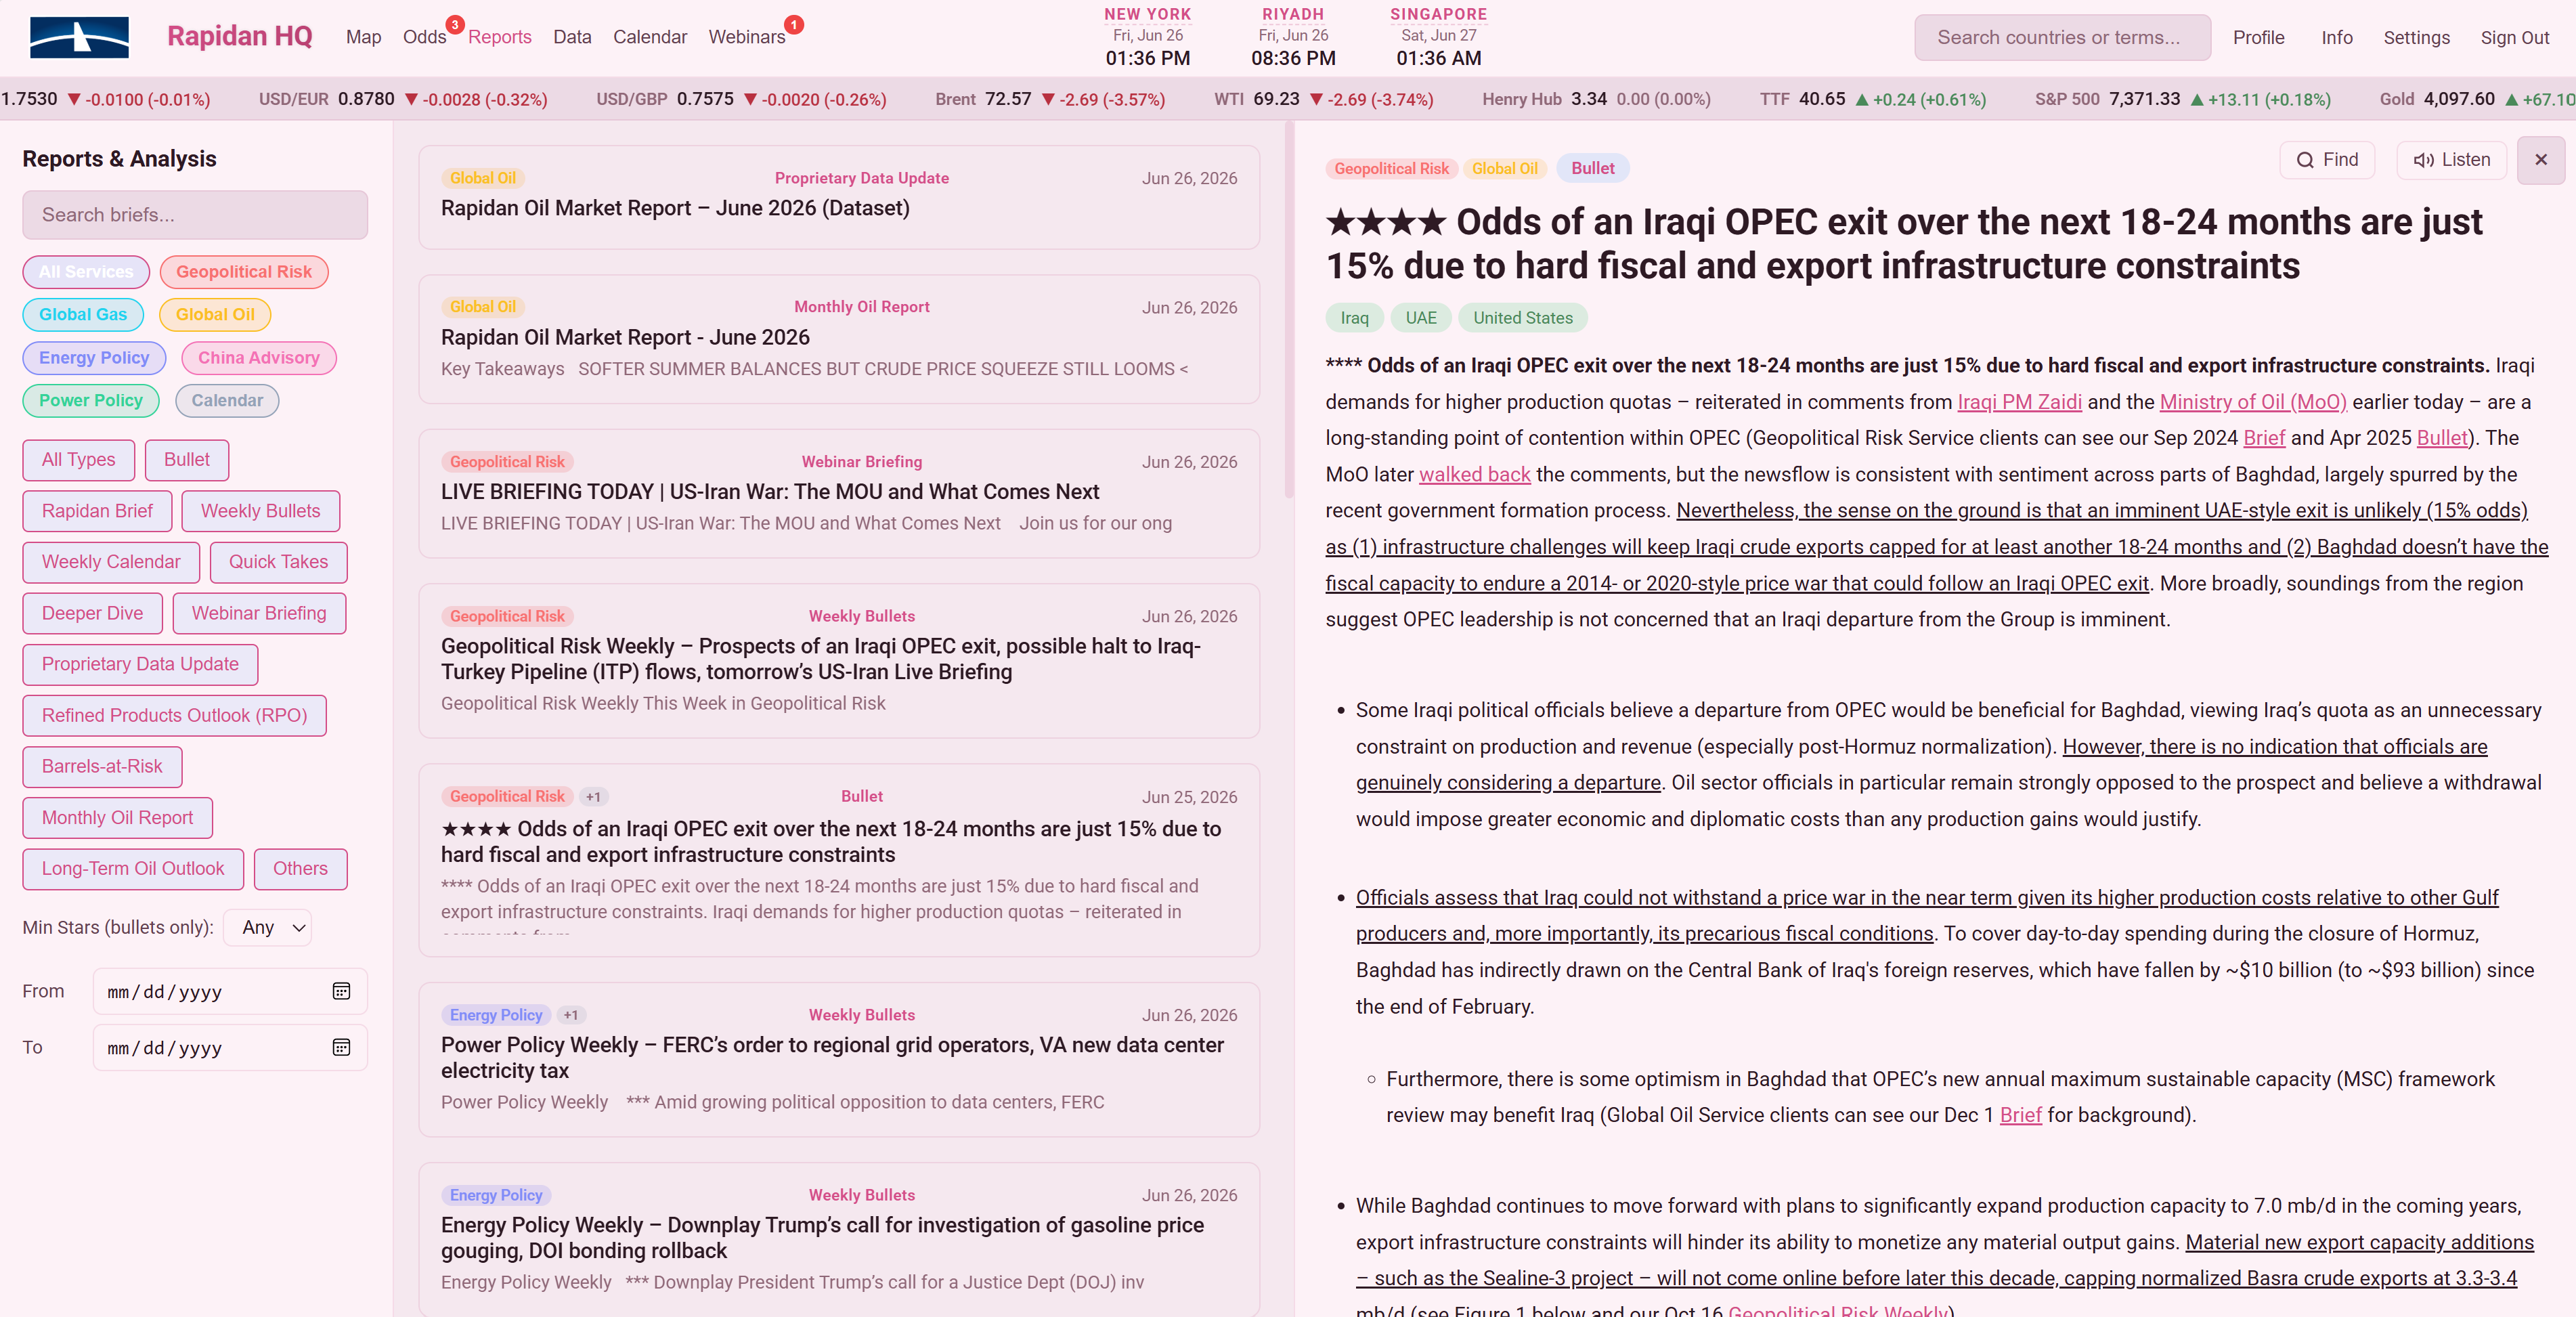This screenshot has height=1317, width=2576.
Task: Open the Energy Policy Weekly report card
Action: 838,1239
